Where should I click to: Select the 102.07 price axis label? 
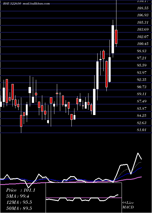(x=143, y=37)
